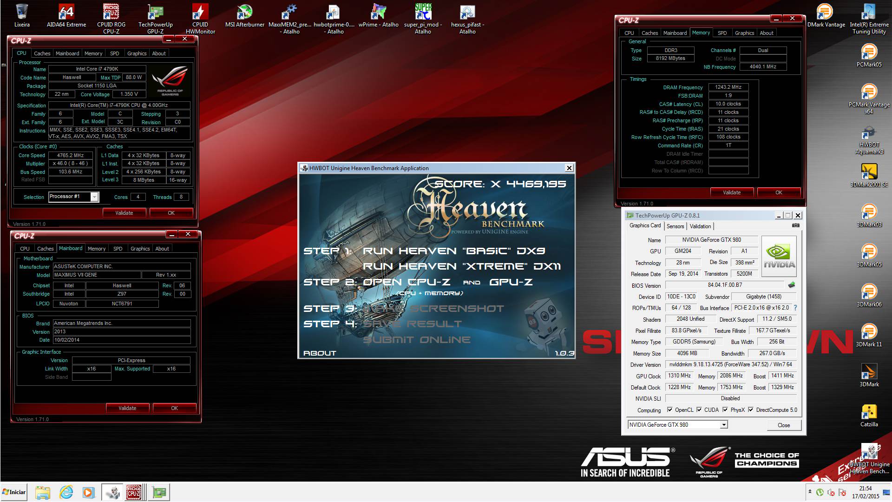Viewport: 892px width, 502px height.
Task: Expand Processor #1 selection dropdown
Action: (94, 197)
